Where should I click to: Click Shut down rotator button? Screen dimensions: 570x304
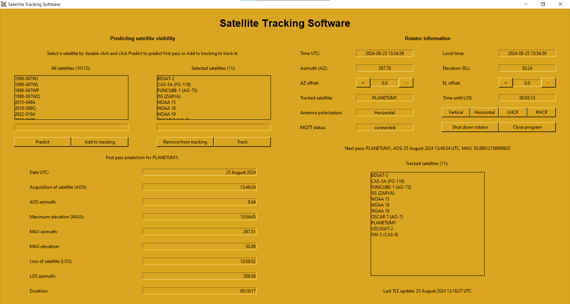click(x=470, y=127)
